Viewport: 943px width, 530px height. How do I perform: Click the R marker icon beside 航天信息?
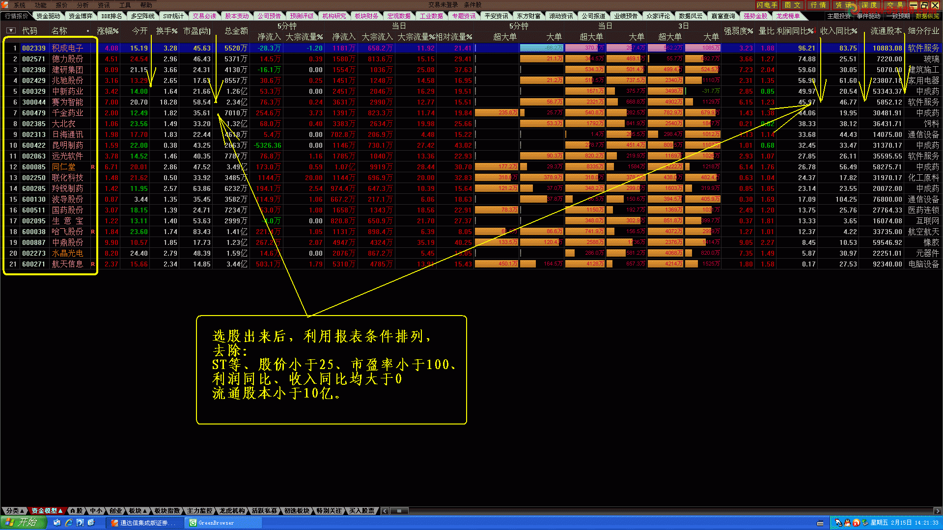point(93,264)
